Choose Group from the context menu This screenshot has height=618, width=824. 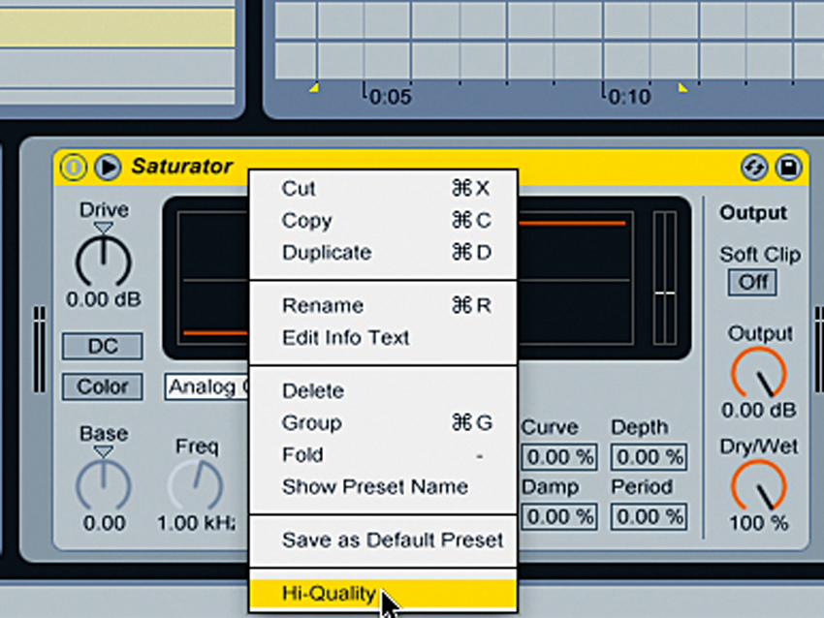[384, 423]
